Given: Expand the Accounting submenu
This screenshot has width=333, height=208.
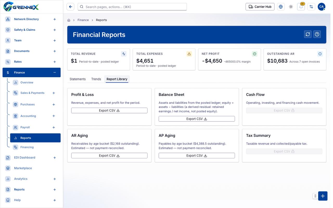Looking at the screenshot, I should (54, 116).
